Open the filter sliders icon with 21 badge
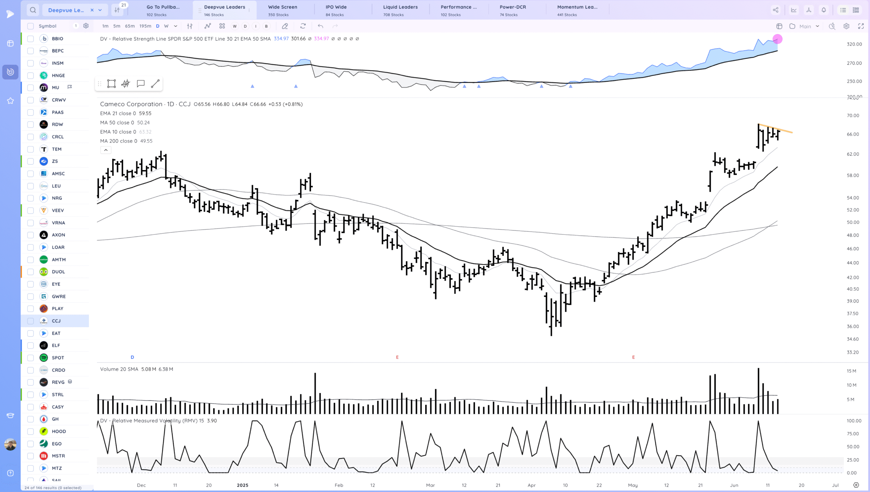 [117, 10]
